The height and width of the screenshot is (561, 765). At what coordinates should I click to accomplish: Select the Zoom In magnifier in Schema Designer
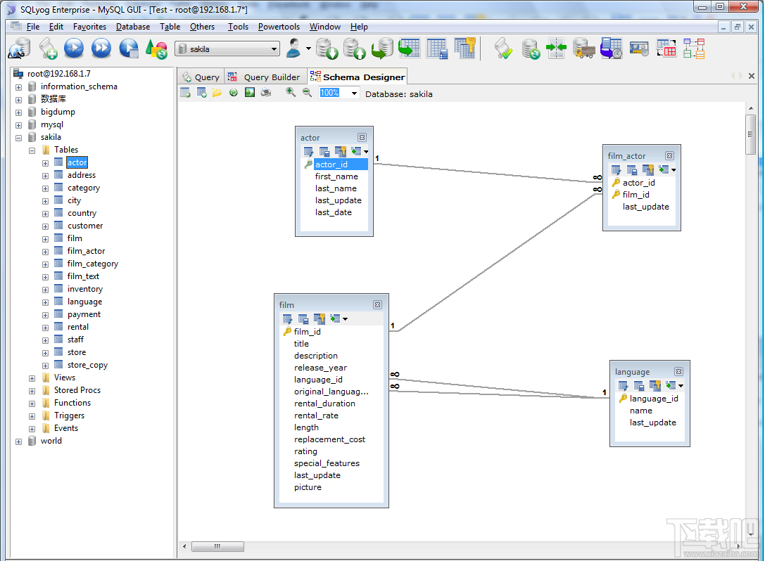[x=291, y=92]
